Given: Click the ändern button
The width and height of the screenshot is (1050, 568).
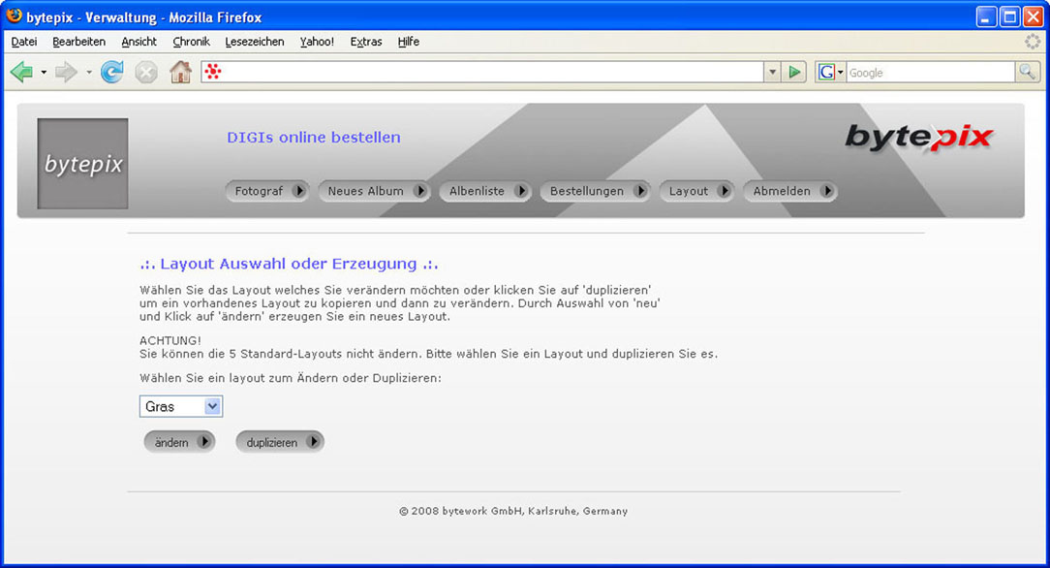Looking at the screenshot, I should pos(179,442).
